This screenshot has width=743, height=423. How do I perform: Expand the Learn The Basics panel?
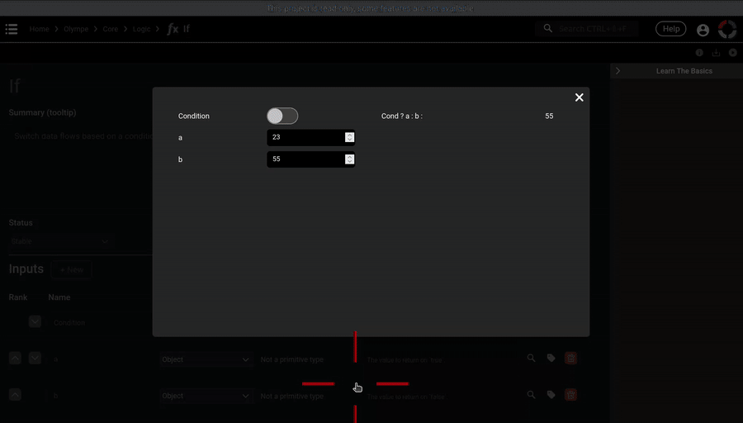tap(618, 71)
